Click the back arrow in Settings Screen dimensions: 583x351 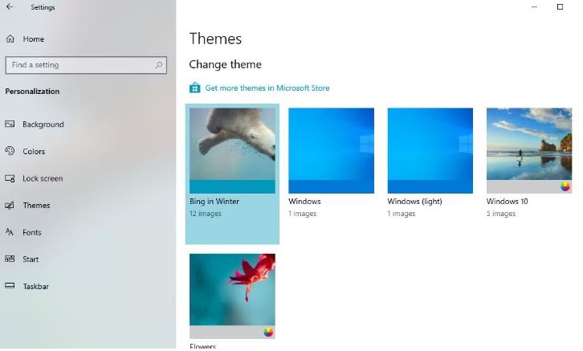pos(10,6)
